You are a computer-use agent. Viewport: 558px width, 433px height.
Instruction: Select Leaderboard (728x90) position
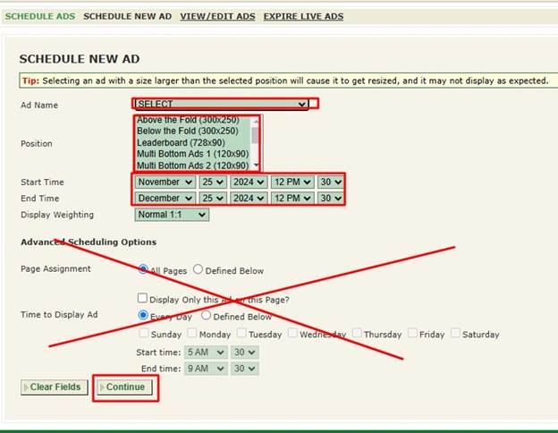point(182,143)
